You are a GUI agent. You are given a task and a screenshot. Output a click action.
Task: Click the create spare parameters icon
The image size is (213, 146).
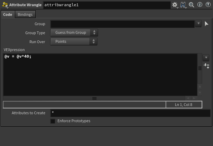point(206,66)
